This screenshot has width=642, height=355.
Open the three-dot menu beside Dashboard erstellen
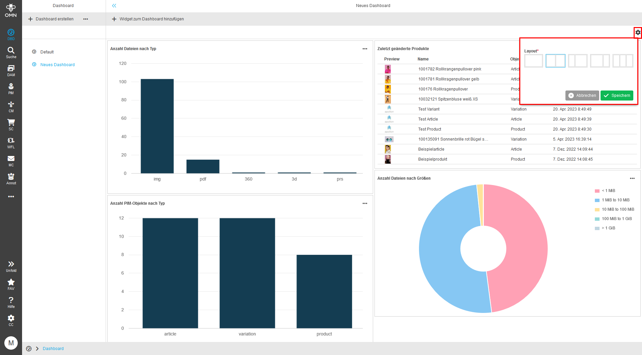(86, 19)
